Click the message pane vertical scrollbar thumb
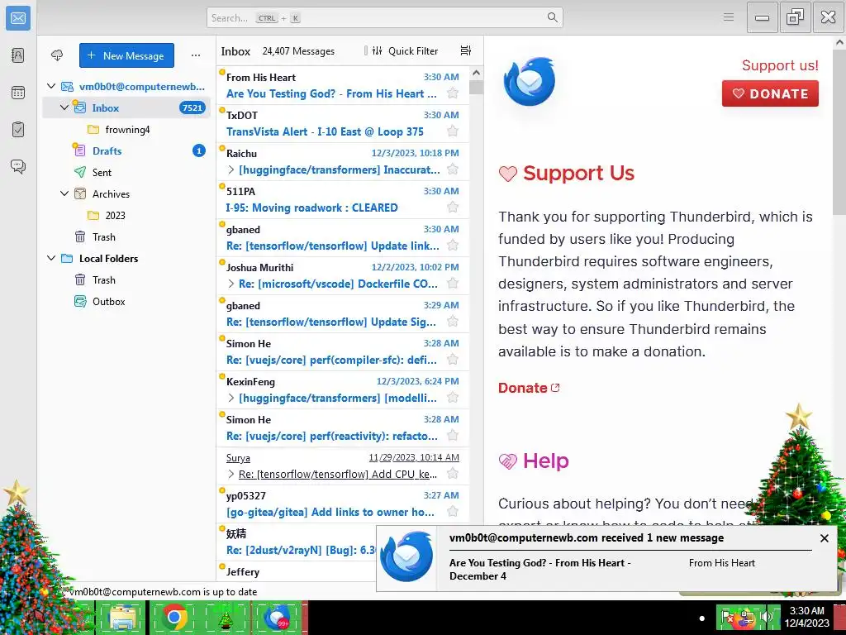This screenshot has width=846, height=635. (839, 132)
